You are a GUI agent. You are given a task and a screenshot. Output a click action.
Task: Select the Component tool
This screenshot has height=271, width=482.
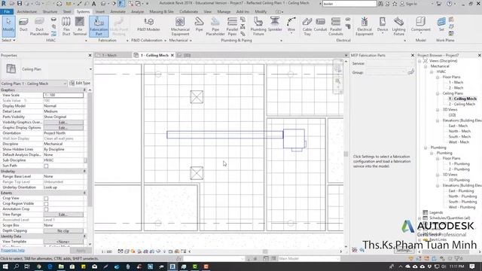[420, 25]
